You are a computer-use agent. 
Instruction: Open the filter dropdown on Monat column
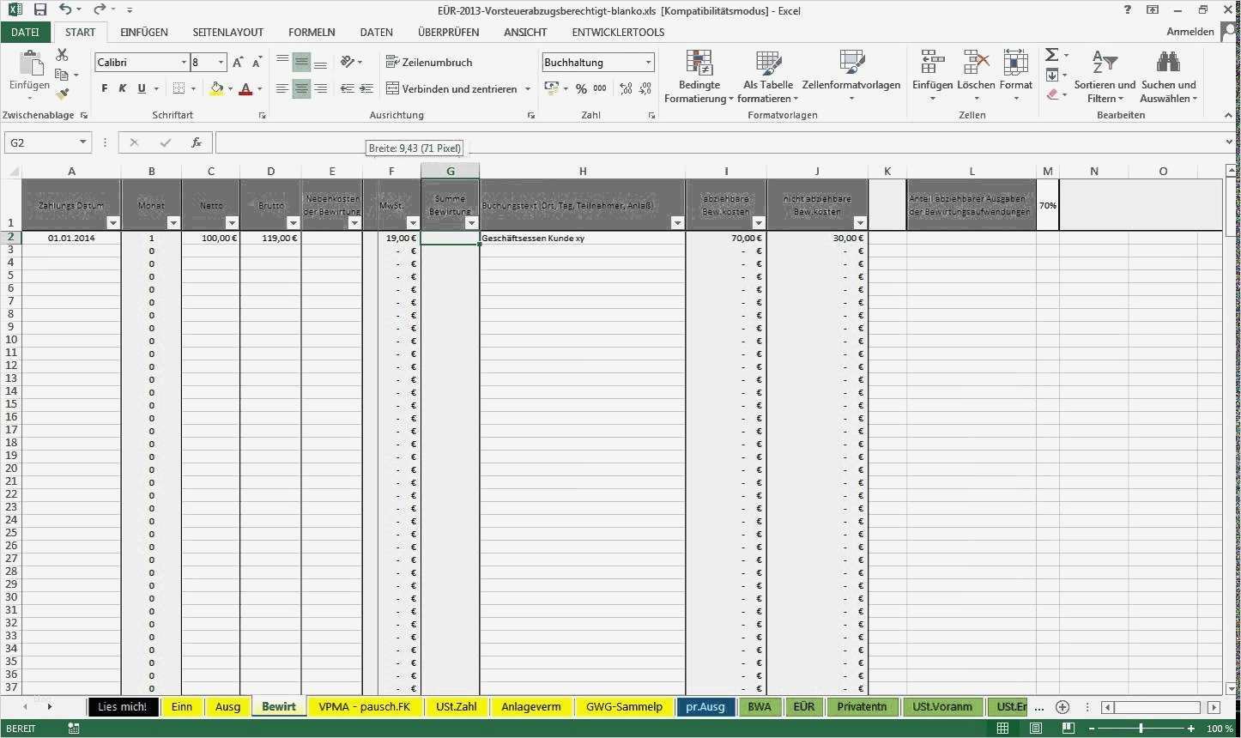[x=172, y=222]
